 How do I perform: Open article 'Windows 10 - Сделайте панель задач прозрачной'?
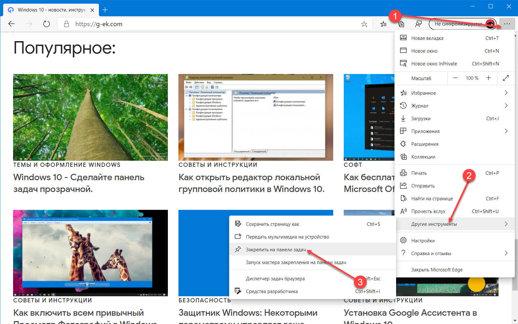pyautogui.click(x=79, y=183)
